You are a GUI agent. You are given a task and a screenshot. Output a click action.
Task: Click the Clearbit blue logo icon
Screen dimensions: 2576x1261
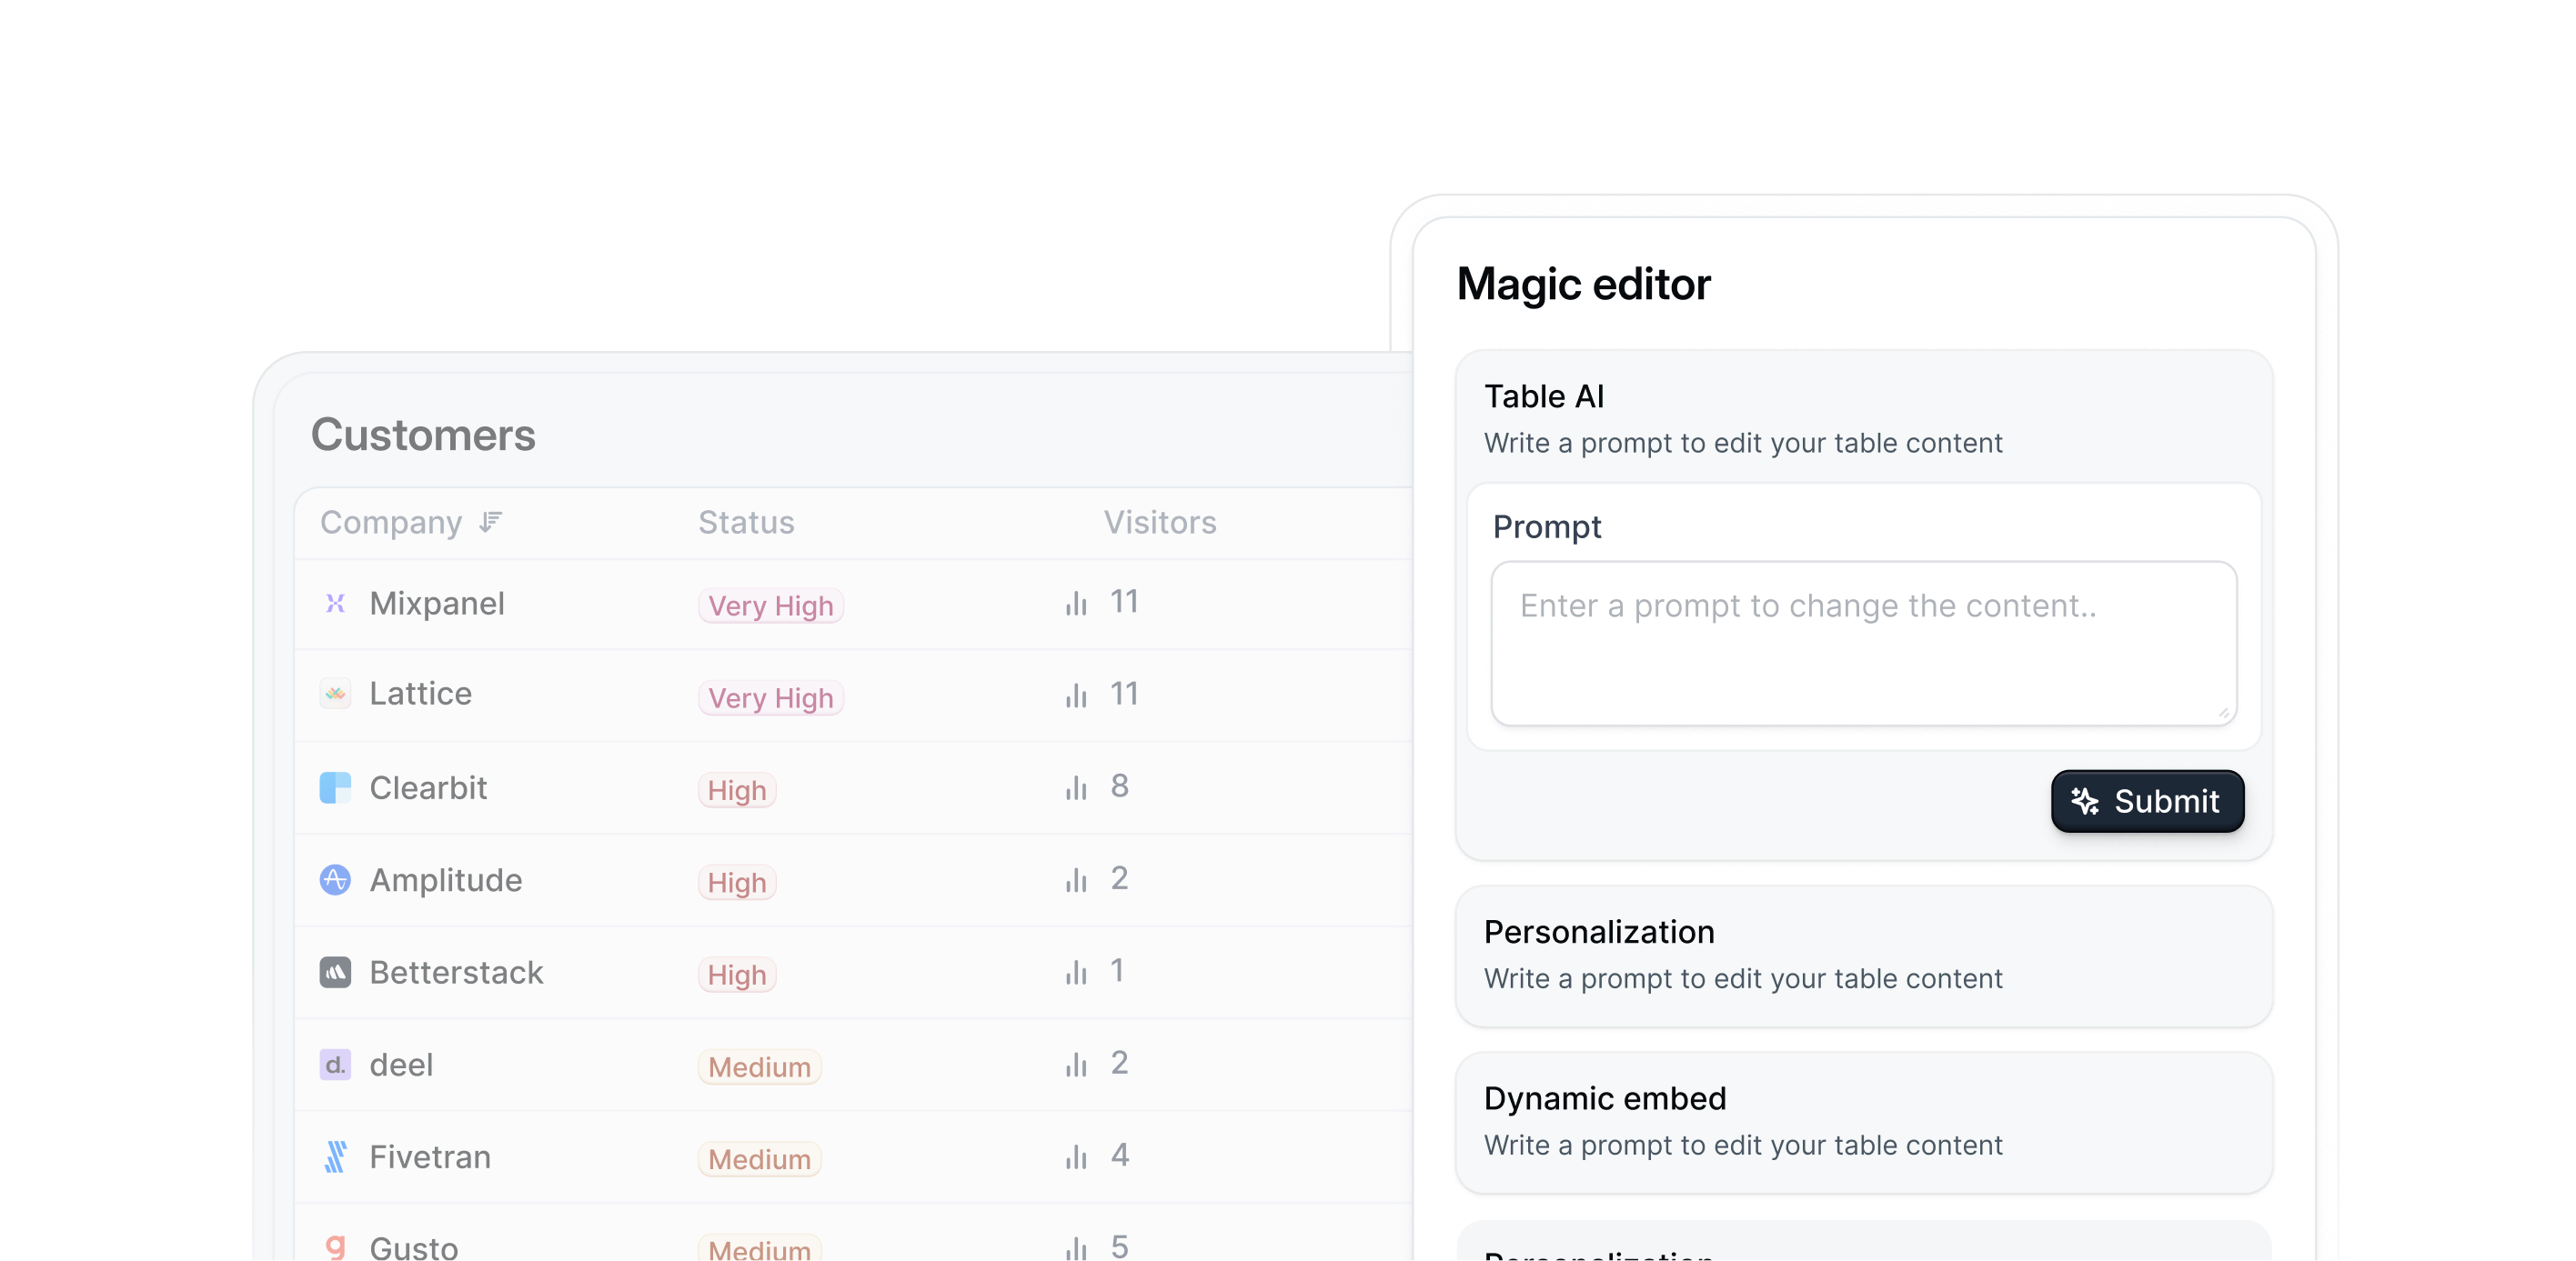pos(335,787)
